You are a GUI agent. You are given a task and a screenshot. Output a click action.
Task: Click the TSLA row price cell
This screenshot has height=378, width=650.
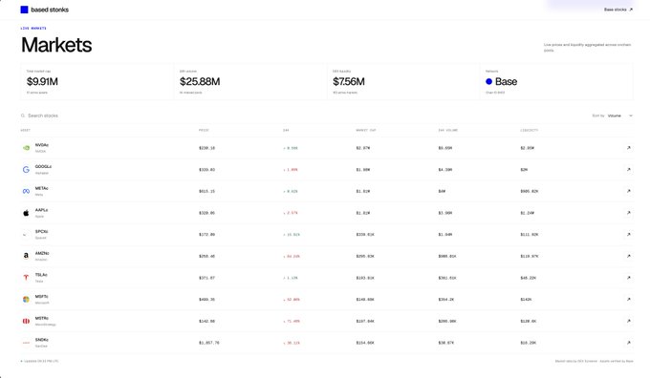coord(206,278)
